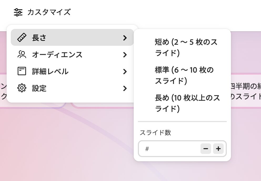Click the 長さ menu item label
261x181 pixels.
(x=39, y=38)
